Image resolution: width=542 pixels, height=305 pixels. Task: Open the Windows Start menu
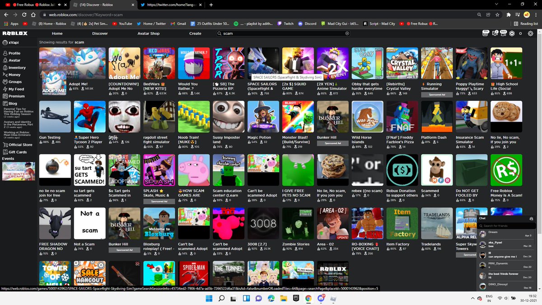pos(209,298)
